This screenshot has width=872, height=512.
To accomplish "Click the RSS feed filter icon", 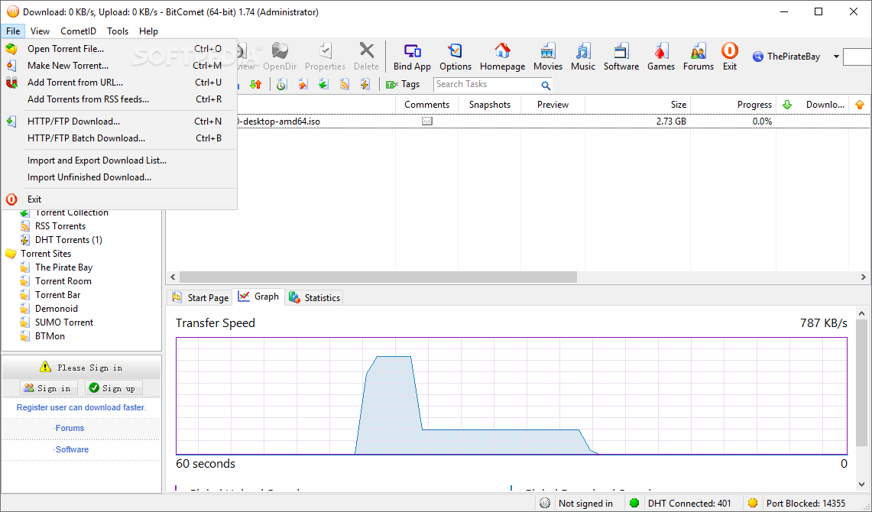I will (x=345, y=85).
